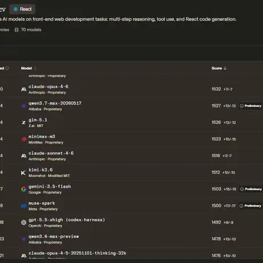The image size is (263, 263).
Task: Click the Anthropic logo beside claude-opus-4-6
Action: (23, 89)
